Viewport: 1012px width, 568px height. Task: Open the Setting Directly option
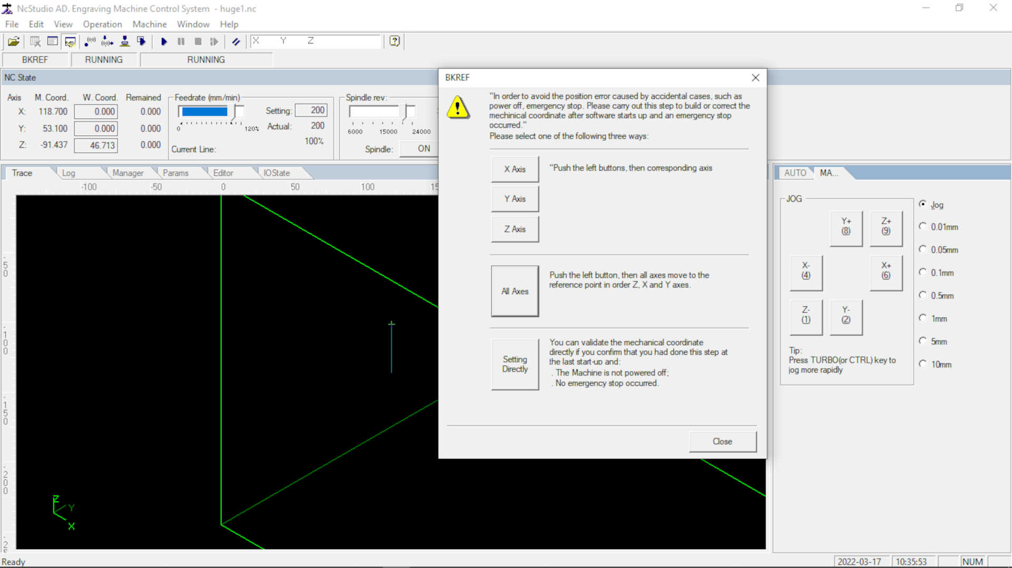click(x=514, y=364)
